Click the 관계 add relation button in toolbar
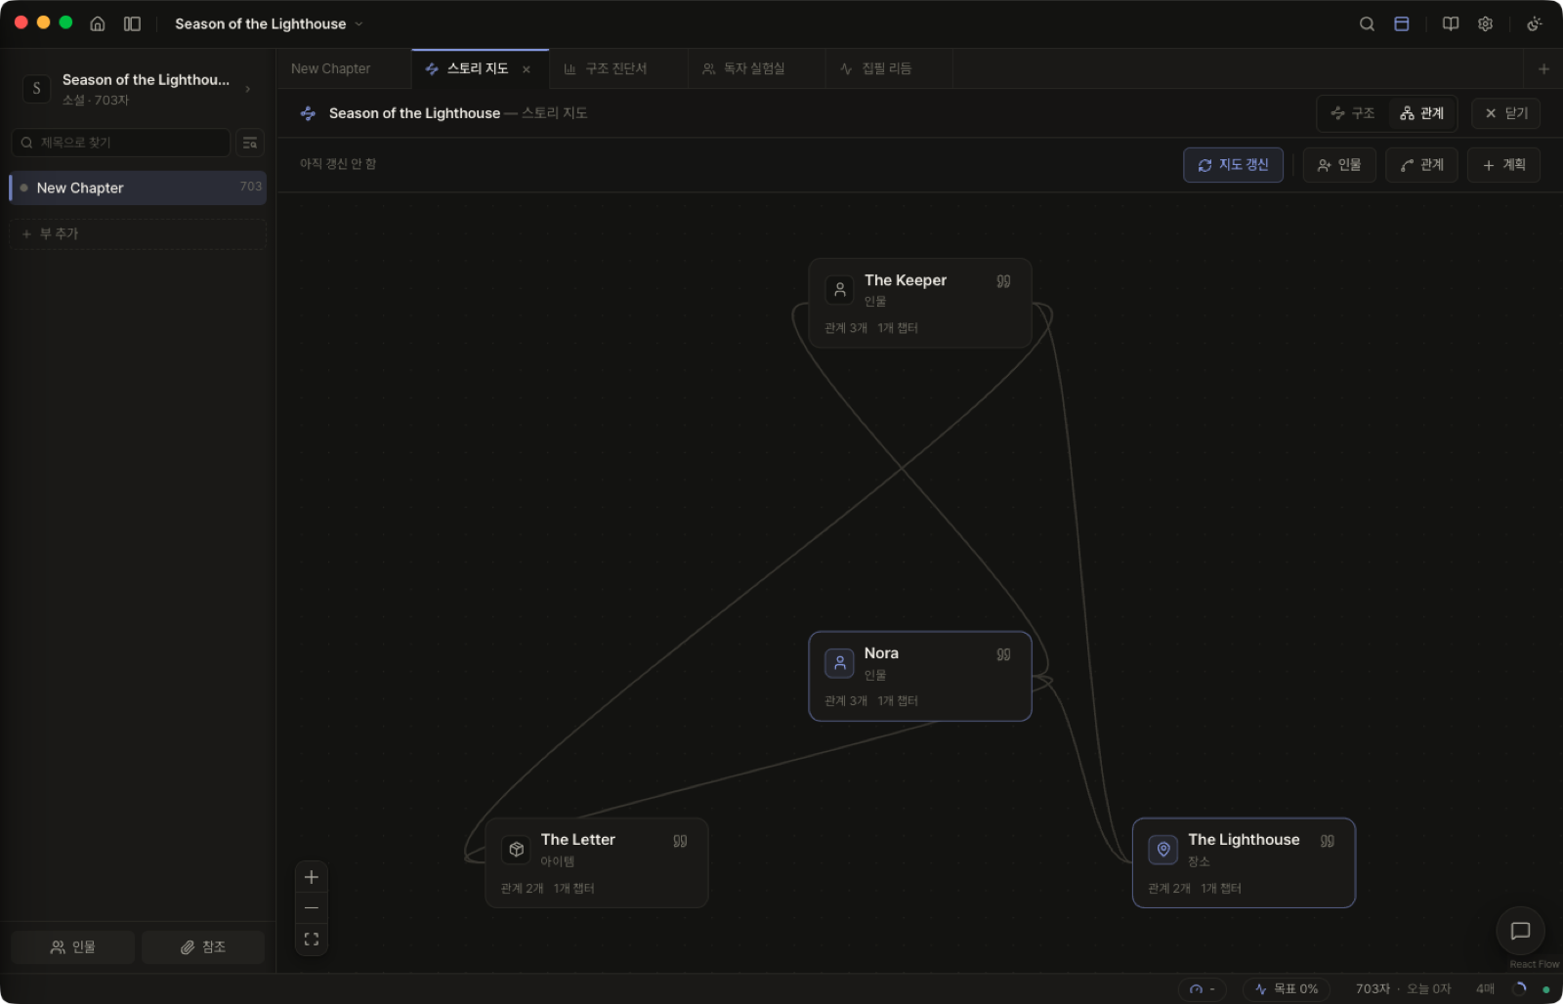The image size is (1563, 1004). (x=1421, y=165)
